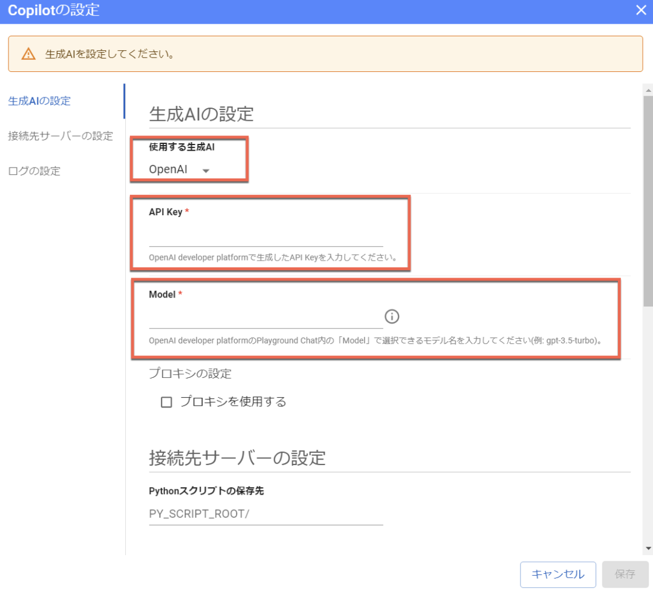Click the vertical scrollbar thumb
Screen dimensions: 653x592
pyautogui.click(x=648, y=200)
